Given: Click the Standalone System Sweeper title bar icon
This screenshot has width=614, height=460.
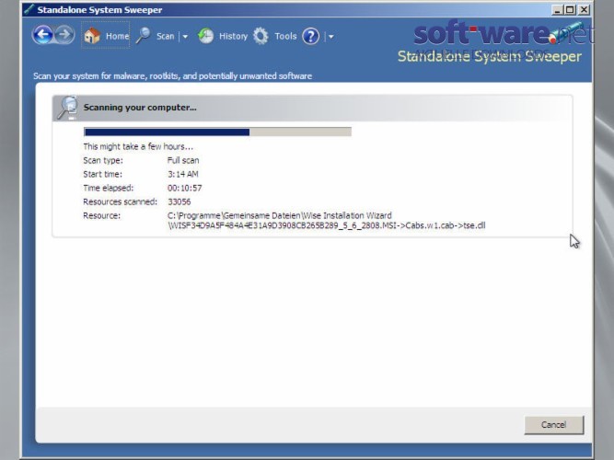Looking at the screenshot, I should [x=29, y=10].
